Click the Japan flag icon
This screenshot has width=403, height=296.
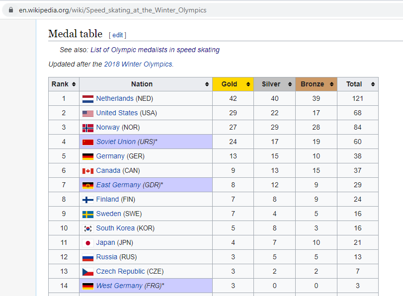(x=88, y=243)
